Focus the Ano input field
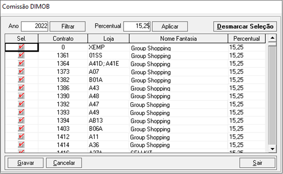 (35, 26)
